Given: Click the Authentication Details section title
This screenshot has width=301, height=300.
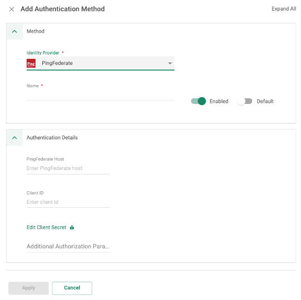Looking at the screenshot, I should pyautogui.click(x=52, y=138).
